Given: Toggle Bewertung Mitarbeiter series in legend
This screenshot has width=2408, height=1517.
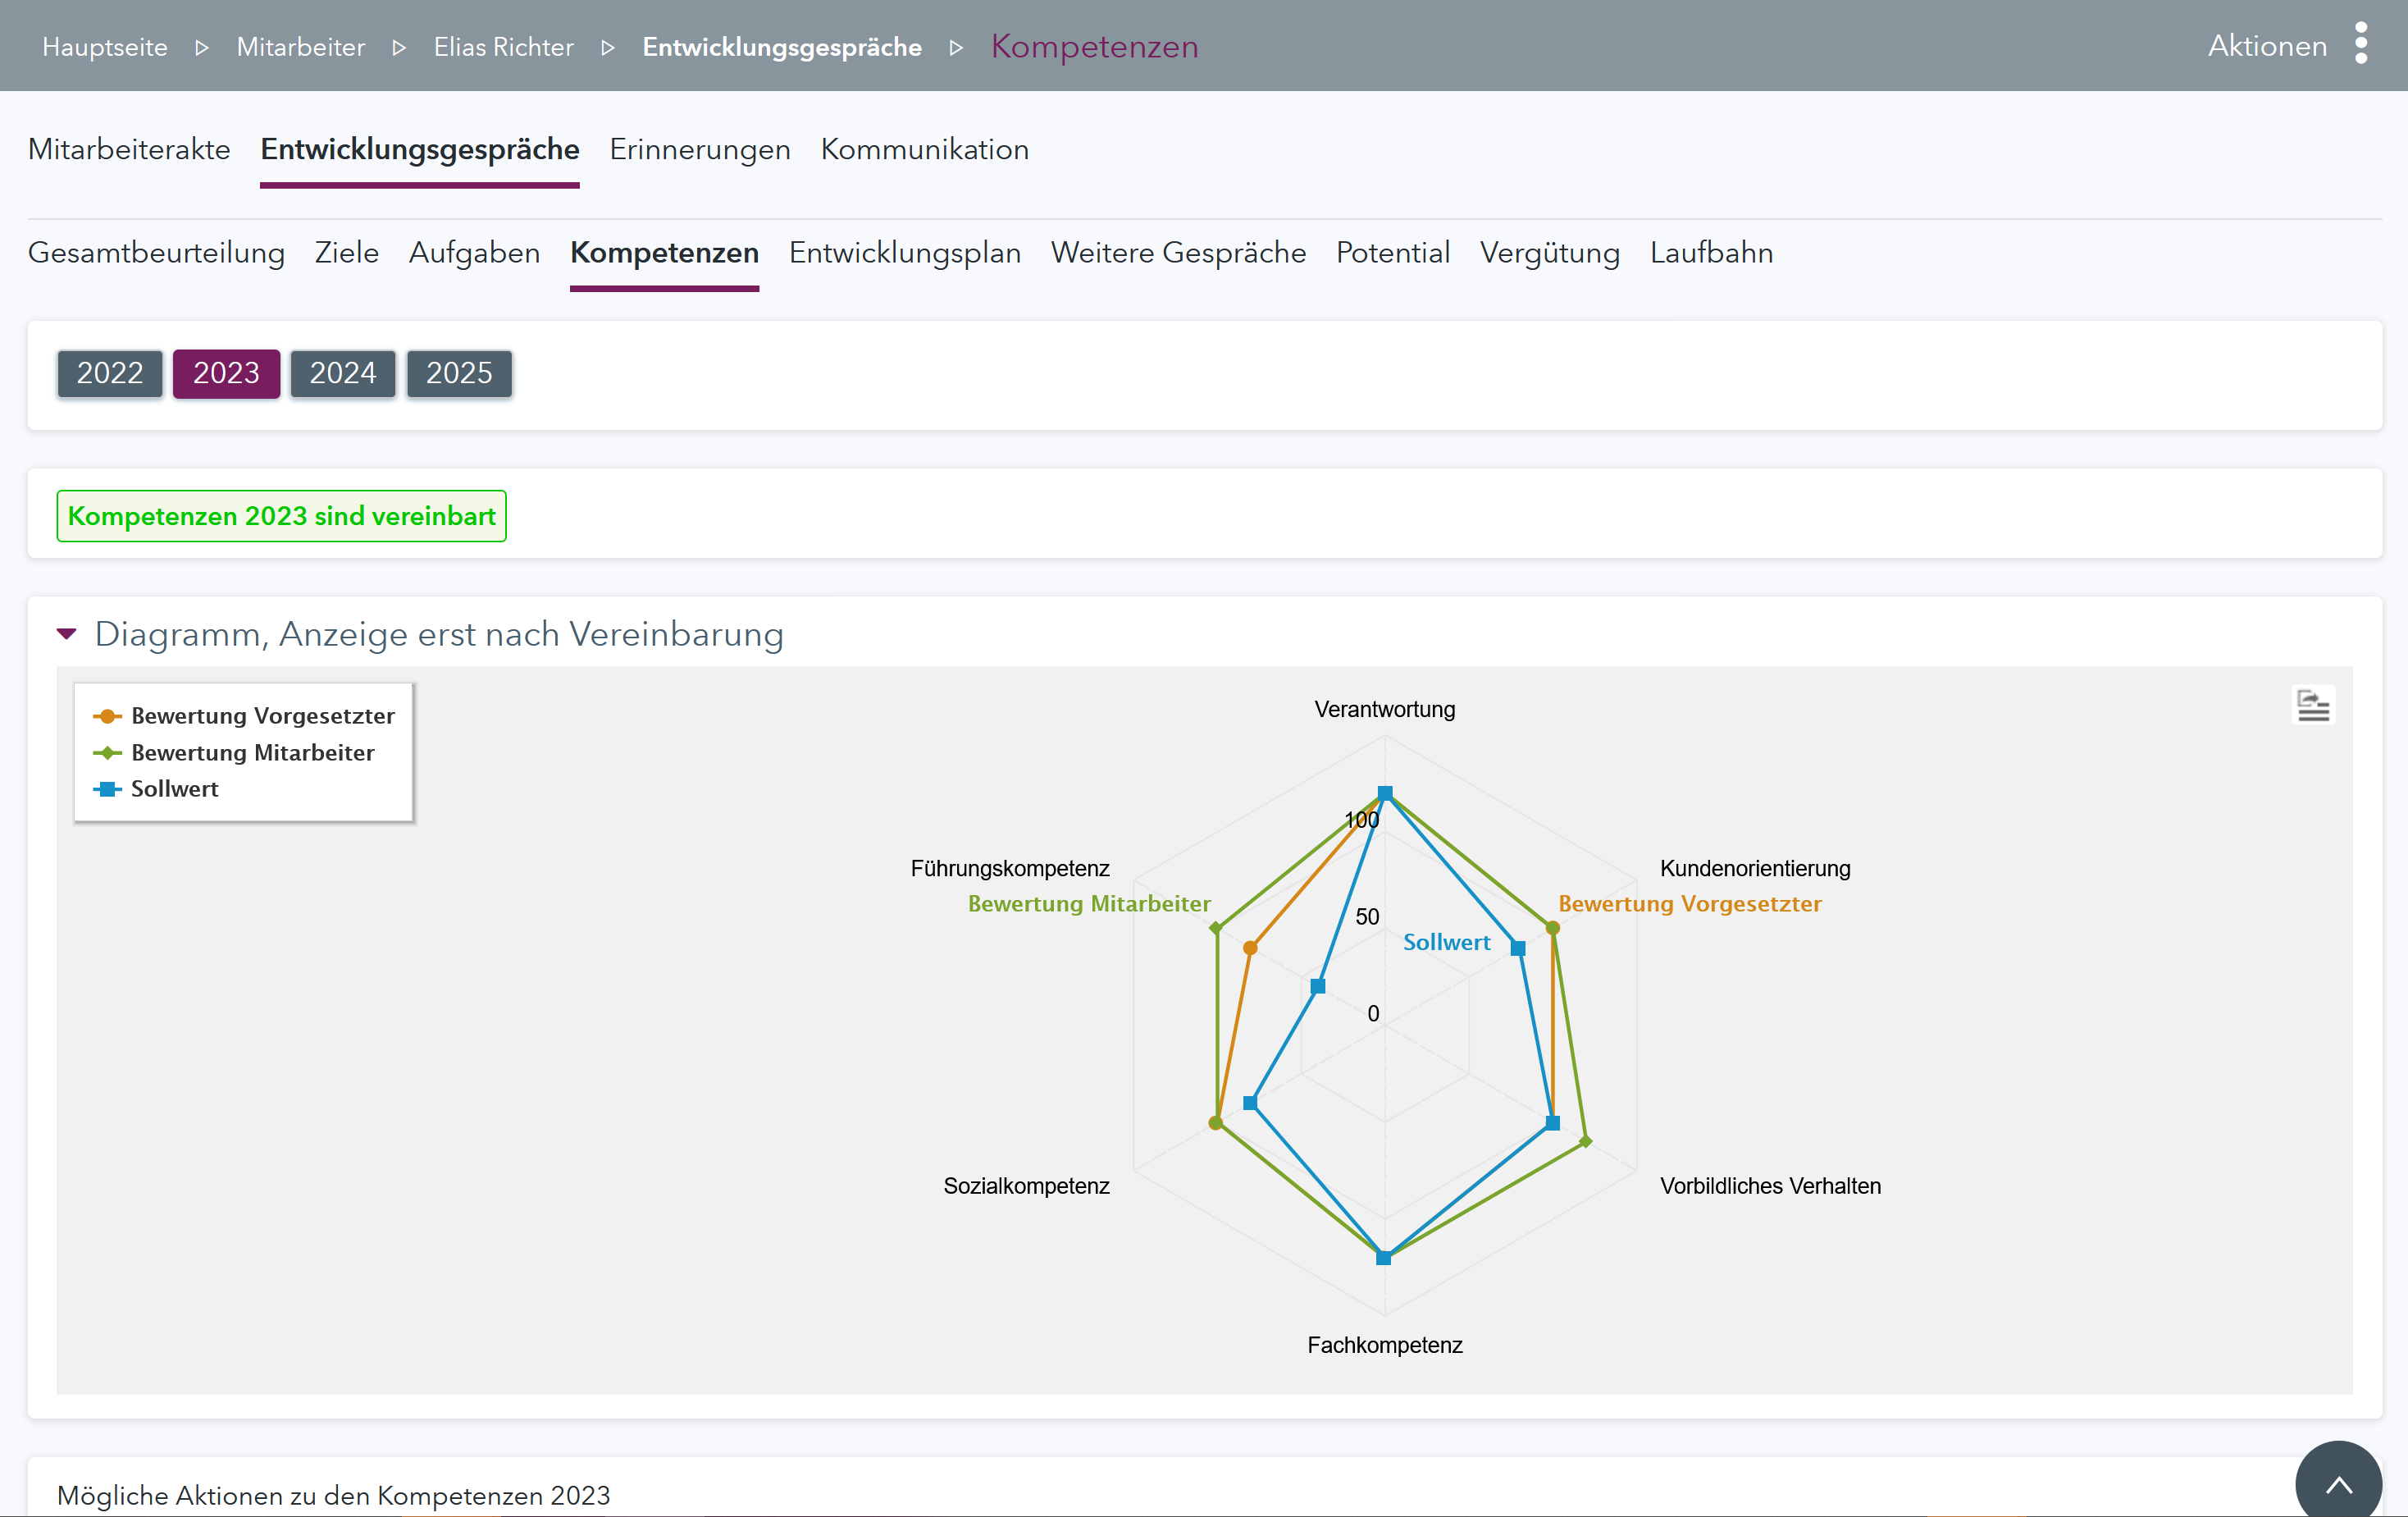Looking at the screenshot, I should (x=252, y=752).
